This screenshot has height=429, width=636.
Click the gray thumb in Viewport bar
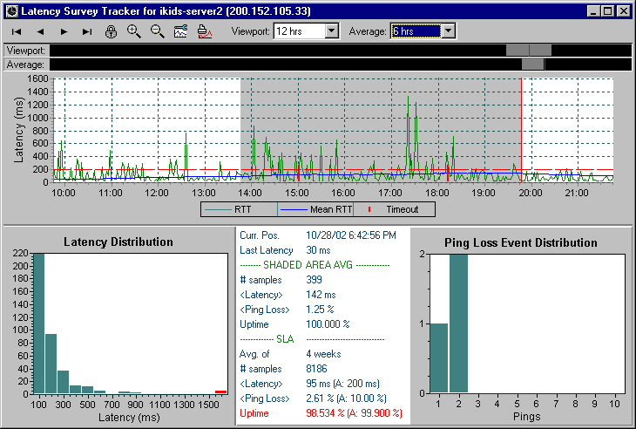click(x=528, y=51)
